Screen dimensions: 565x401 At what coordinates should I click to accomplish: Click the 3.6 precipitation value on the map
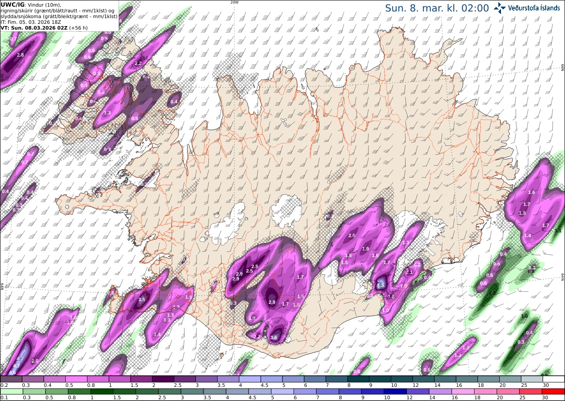pos(273,338)
